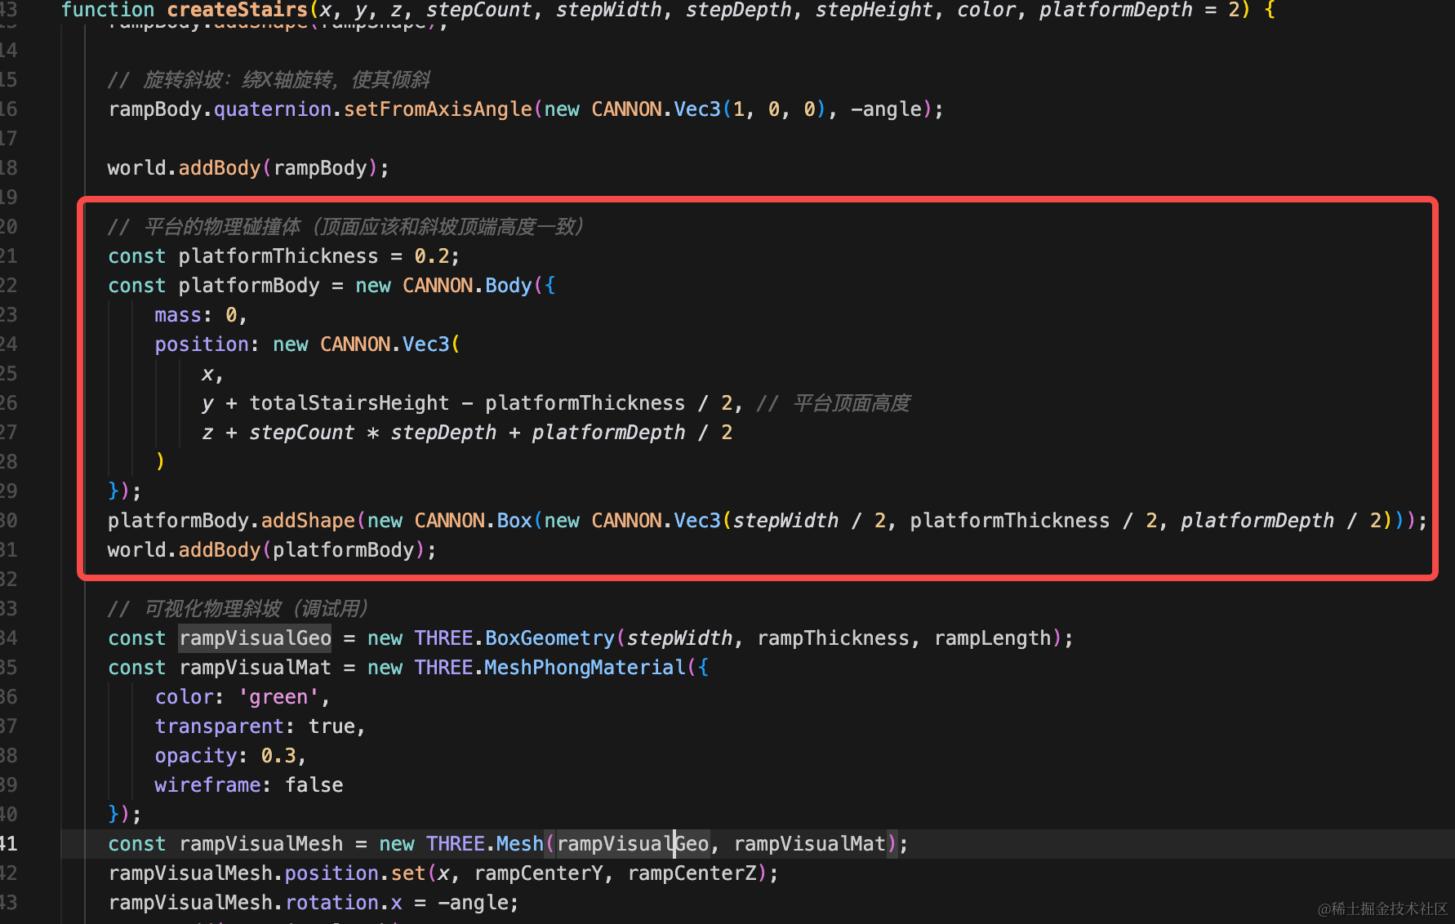Viewport: 1455px width, 924px height.
Task: Click MeshPhongMaterial class name
Action: (x=585, y=668)
